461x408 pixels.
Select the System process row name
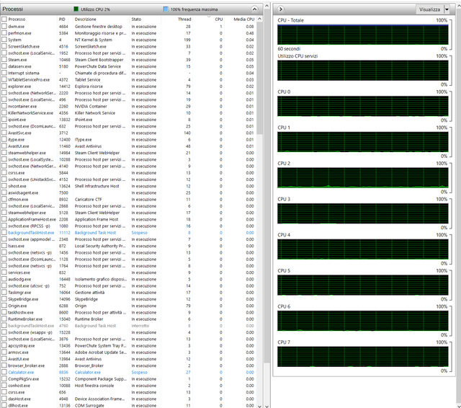click(x=14, y=40)
